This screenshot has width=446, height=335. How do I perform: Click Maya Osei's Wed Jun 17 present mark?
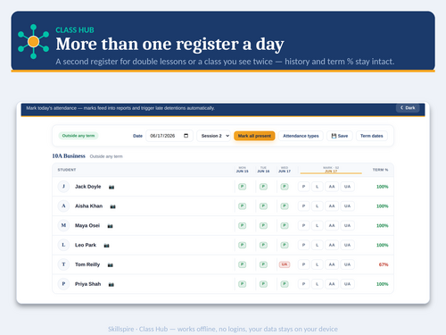(x=285, y=225)
